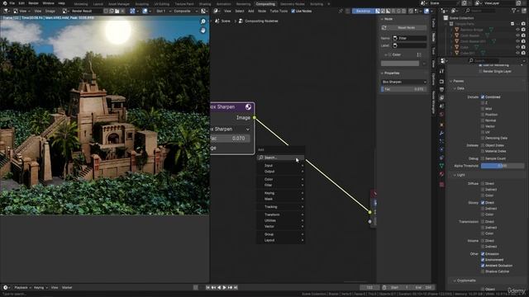
Task: Switch to the Compositing workspace tab
Action: click(265, 3)
